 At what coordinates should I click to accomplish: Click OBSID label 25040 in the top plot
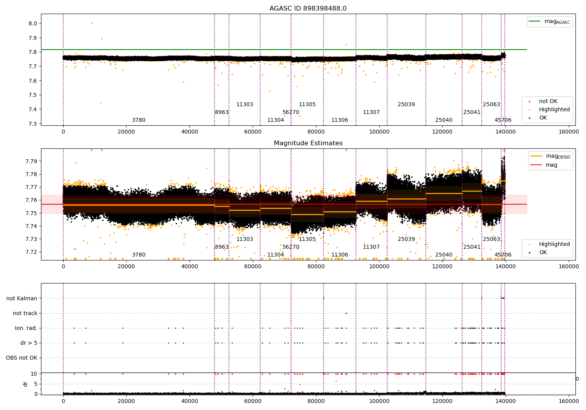click(x=444, y=120)
